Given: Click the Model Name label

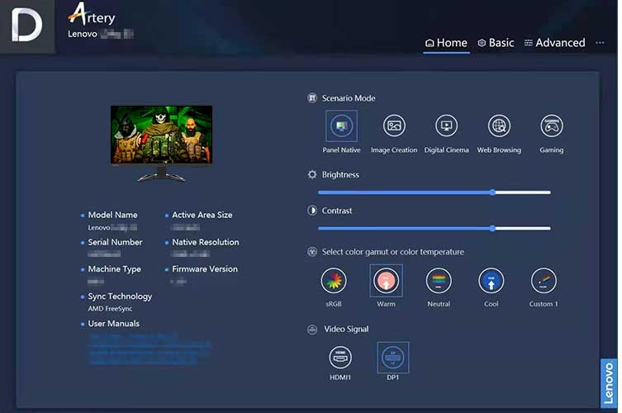Looking at the screenshot, I should [112, 215].
